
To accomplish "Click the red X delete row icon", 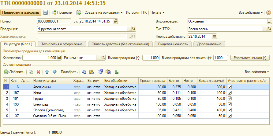I will coord(39,72).
